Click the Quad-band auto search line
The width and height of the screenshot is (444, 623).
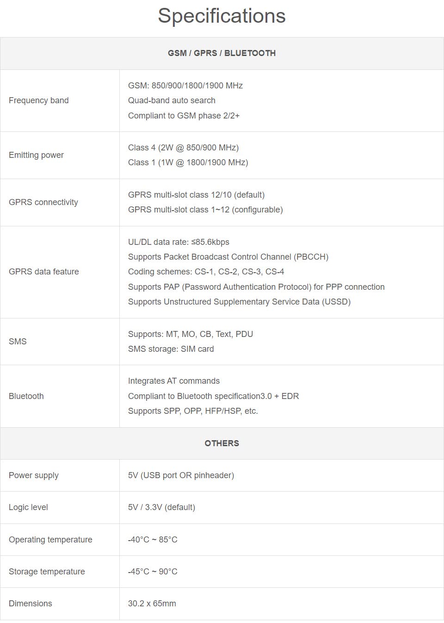pyautogui.click(x=172, y=100)
